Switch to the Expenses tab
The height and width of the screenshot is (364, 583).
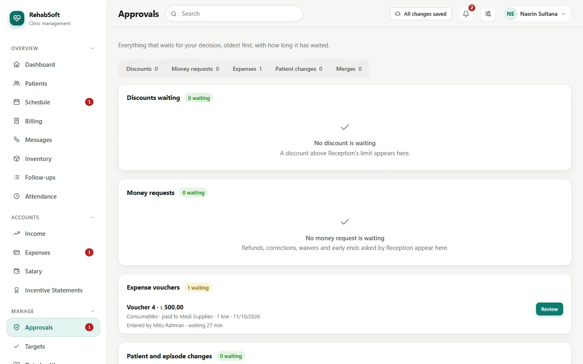pyautogui.click(x=247, y=69)
